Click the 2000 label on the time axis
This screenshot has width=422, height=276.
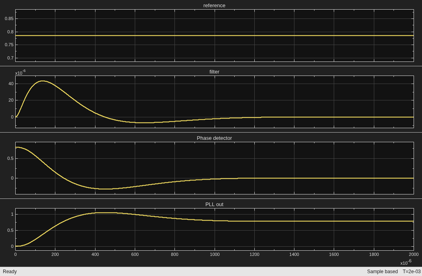(414, 254)
